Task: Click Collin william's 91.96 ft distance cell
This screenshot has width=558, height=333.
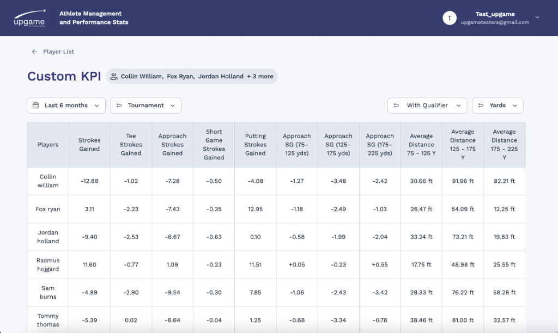Action: pos(463,181)
